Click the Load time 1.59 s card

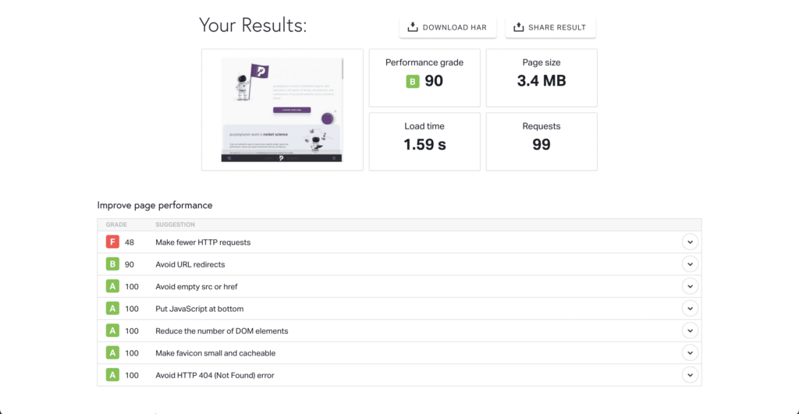coord(424,141)
